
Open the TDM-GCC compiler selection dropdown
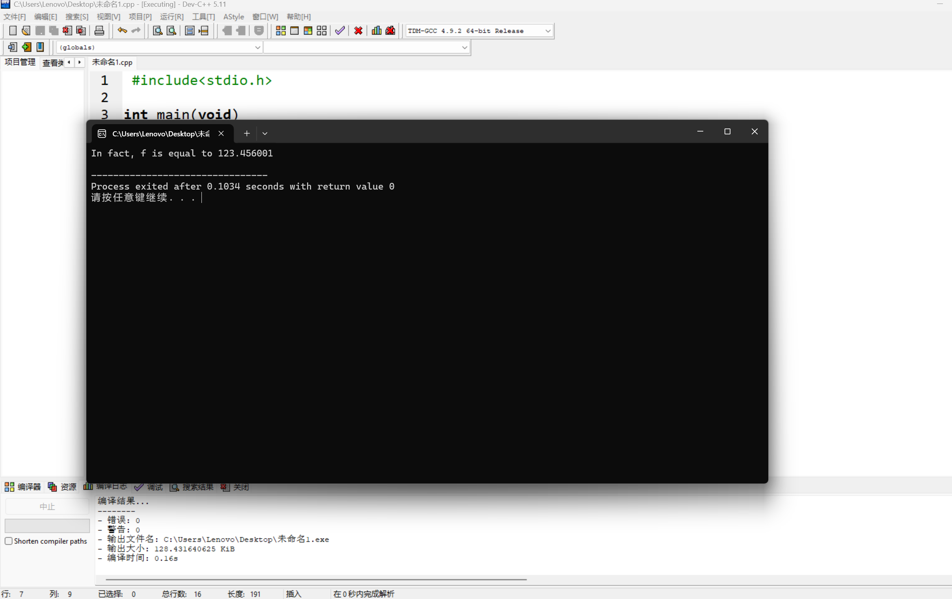coord(548,31)
